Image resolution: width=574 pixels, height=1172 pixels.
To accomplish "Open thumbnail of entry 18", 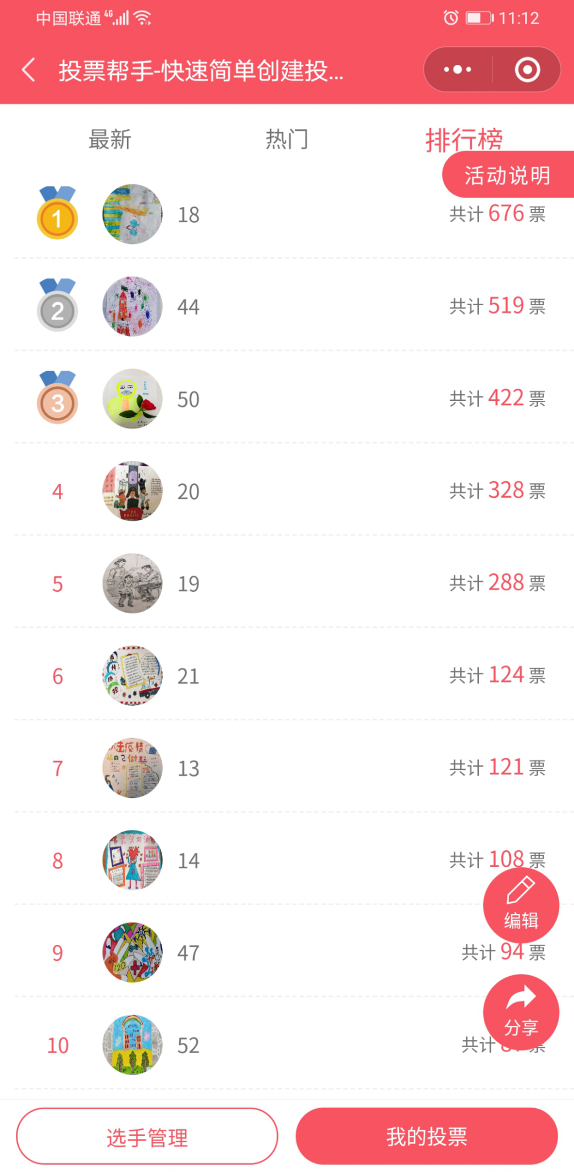I will (x=133, y=214).
